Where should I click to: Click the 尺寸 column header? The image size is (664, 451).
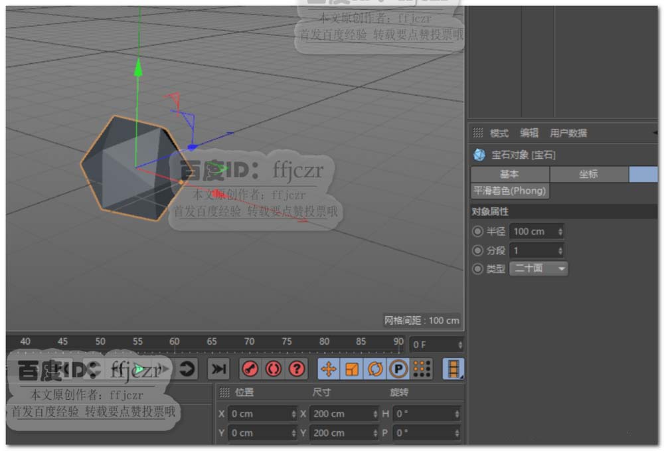(x=321, y=393)
